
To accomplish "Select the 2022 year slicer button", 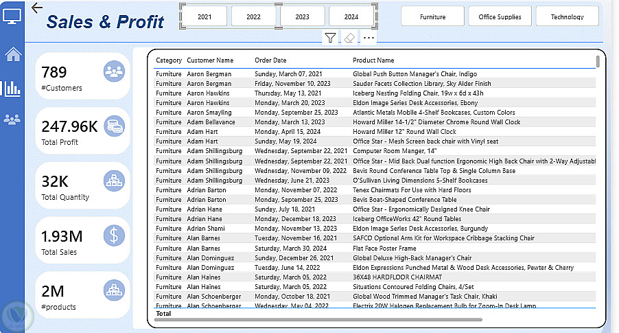I will pos(253,16).
